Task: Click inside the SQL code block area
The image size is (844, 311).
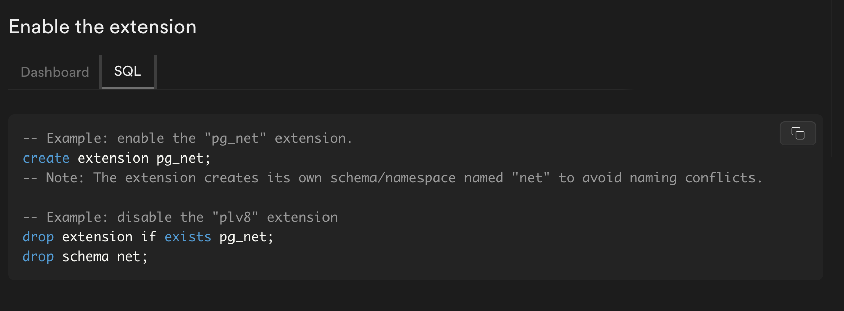Action: 404,197
